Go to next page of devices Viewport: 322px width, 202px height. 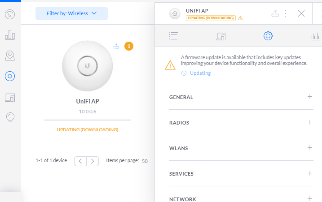tap(93, 161)
